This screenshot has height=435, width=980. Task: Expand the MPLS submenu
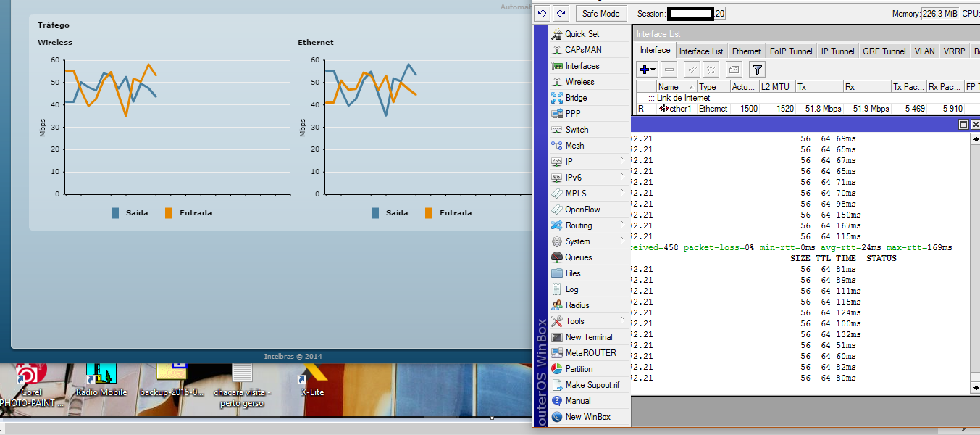click(588, 194)
